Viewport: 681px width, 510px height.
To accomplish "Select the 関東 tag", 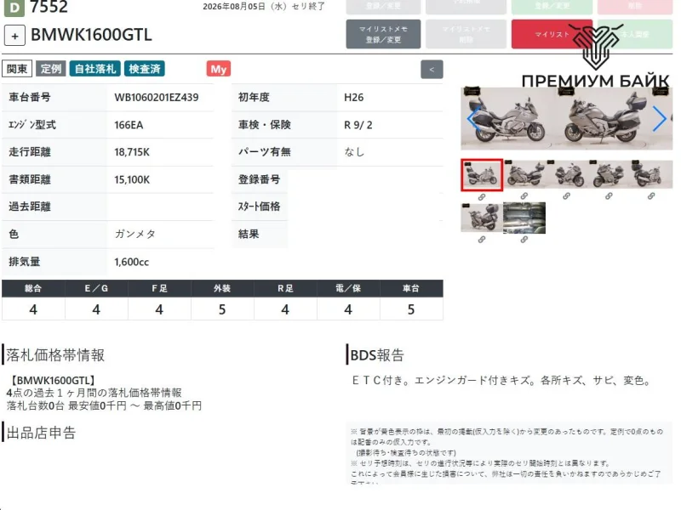I will (x=17, y=69).
